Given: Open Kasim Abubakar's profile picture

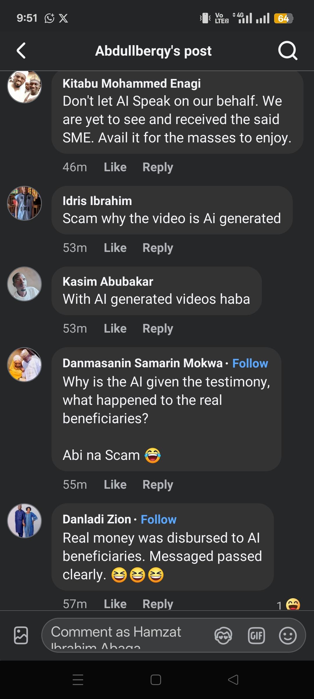Looking at the screenshot, I should coord(24,284).
